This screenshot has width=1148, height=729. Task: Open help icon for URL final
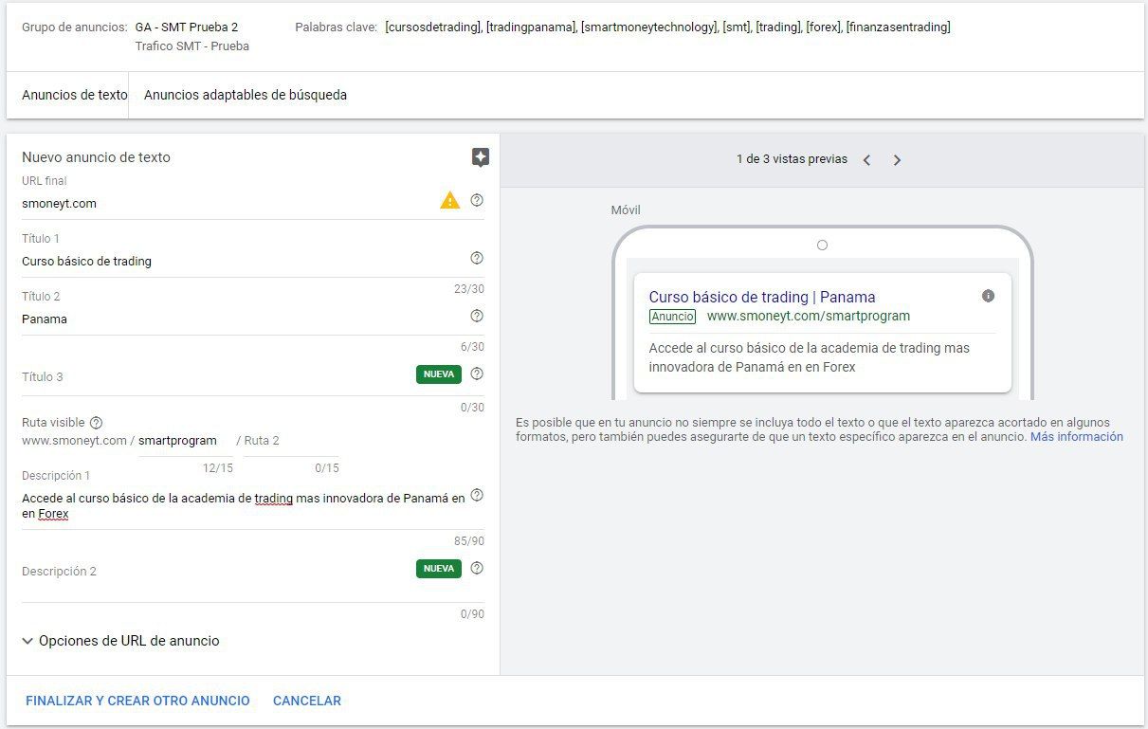pyautogui.click(x=477, y=200)
